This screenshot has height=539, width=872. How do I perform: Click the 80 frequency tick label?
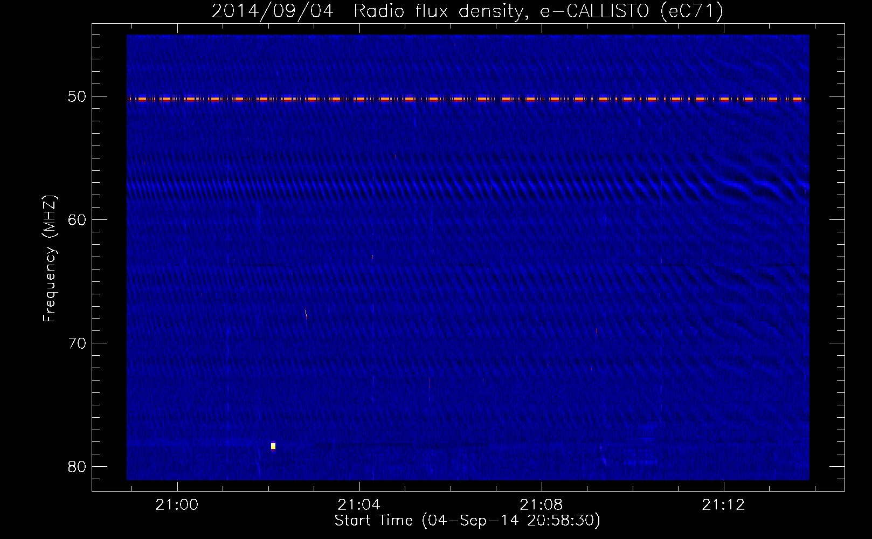(x=77, y=467)
